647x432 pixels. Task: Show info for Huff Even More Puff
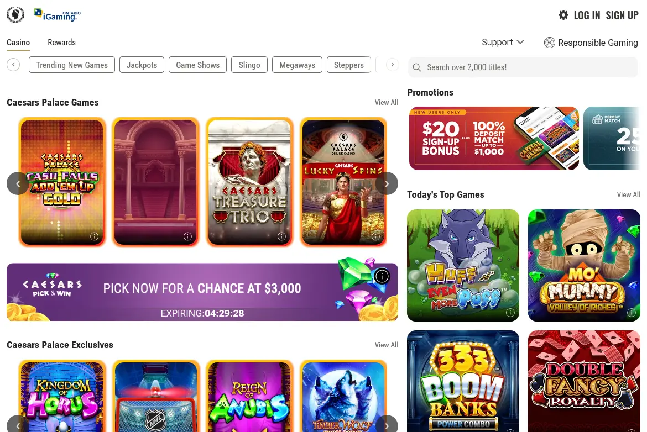point(510,313)
